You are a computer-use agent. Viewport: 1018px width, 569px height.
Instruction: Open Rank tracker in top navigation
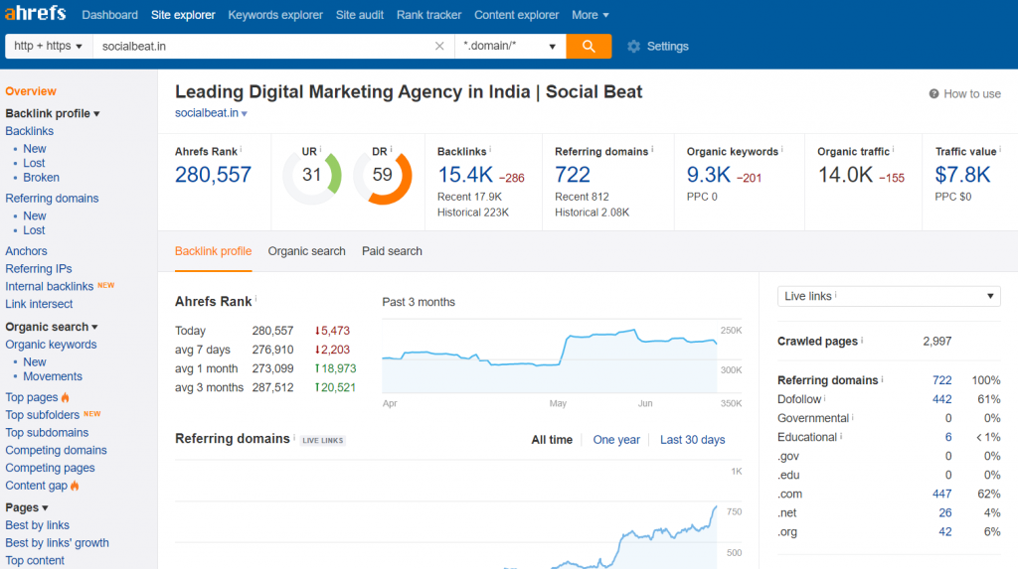pos(429,15)
